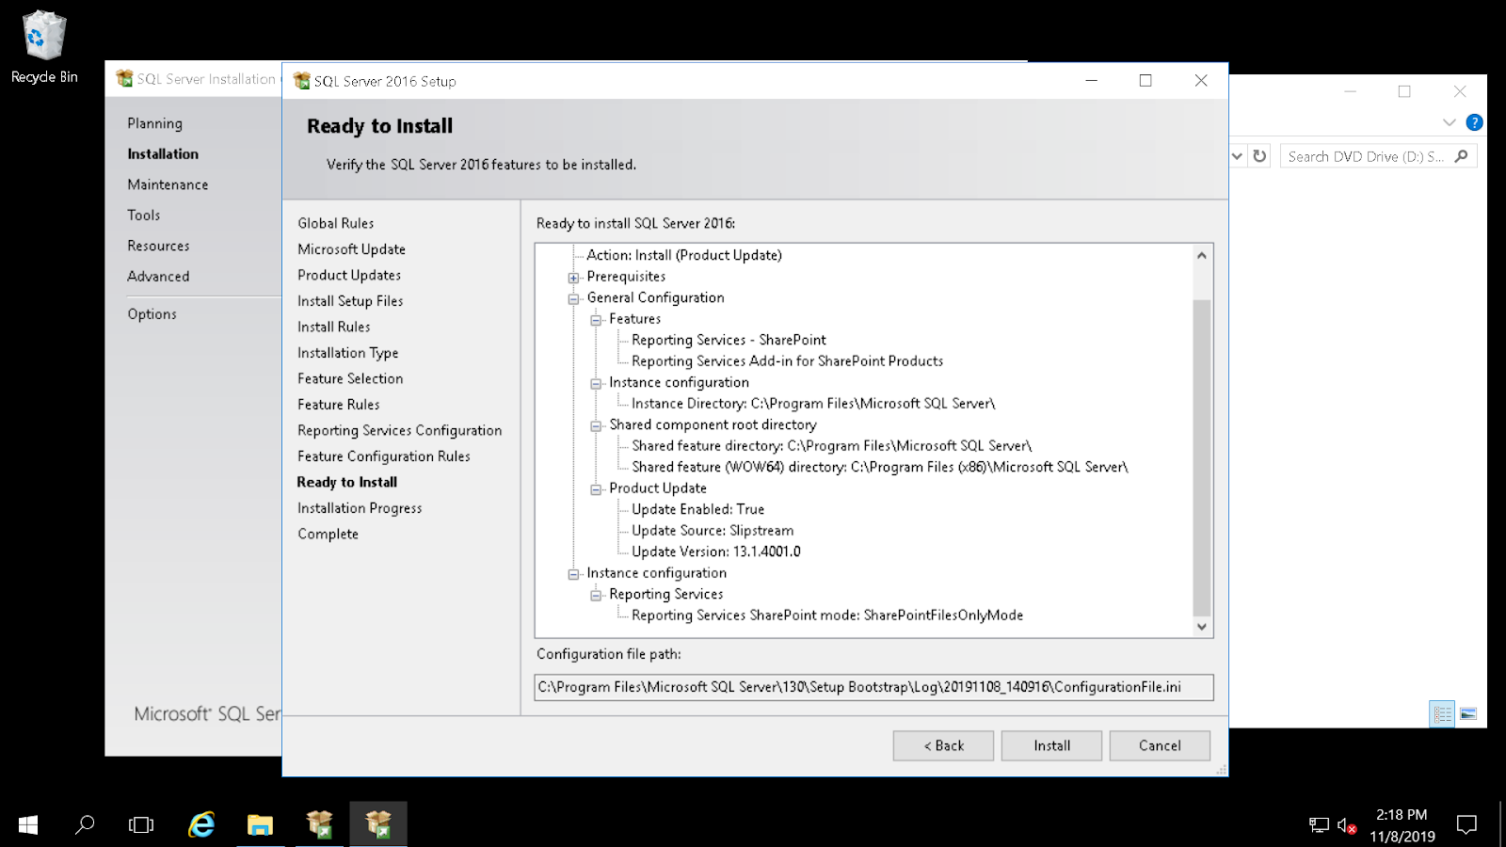
Task: Select the Instance Directory row
Action: point(813,404)
